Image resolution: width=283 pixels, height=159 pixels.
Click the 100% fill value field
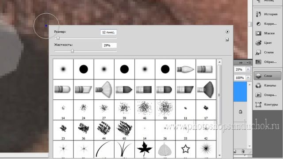[240, 78]
